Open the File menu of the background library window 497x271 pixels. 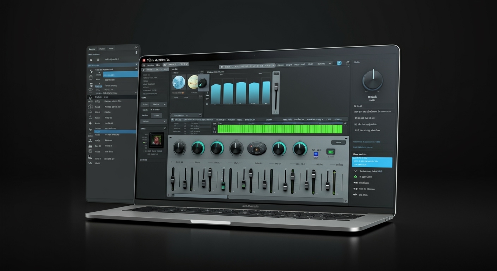click(x=102, y=49)
